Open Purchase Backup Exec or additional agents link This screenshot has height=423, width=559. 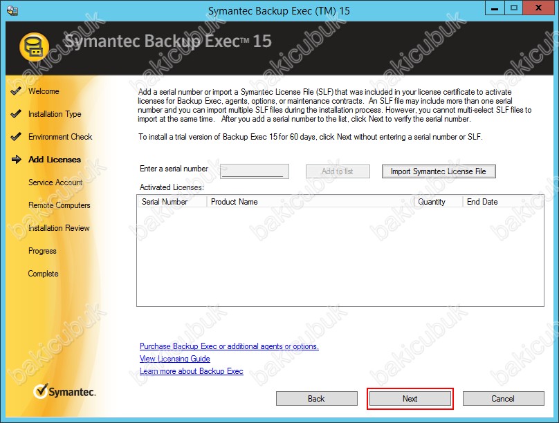pyautogui.click(x=229, y=346)
